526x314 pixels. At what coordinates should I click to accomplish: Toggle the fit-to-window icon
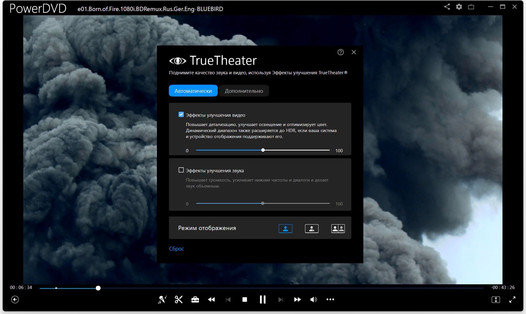click(x=496, y=299)
